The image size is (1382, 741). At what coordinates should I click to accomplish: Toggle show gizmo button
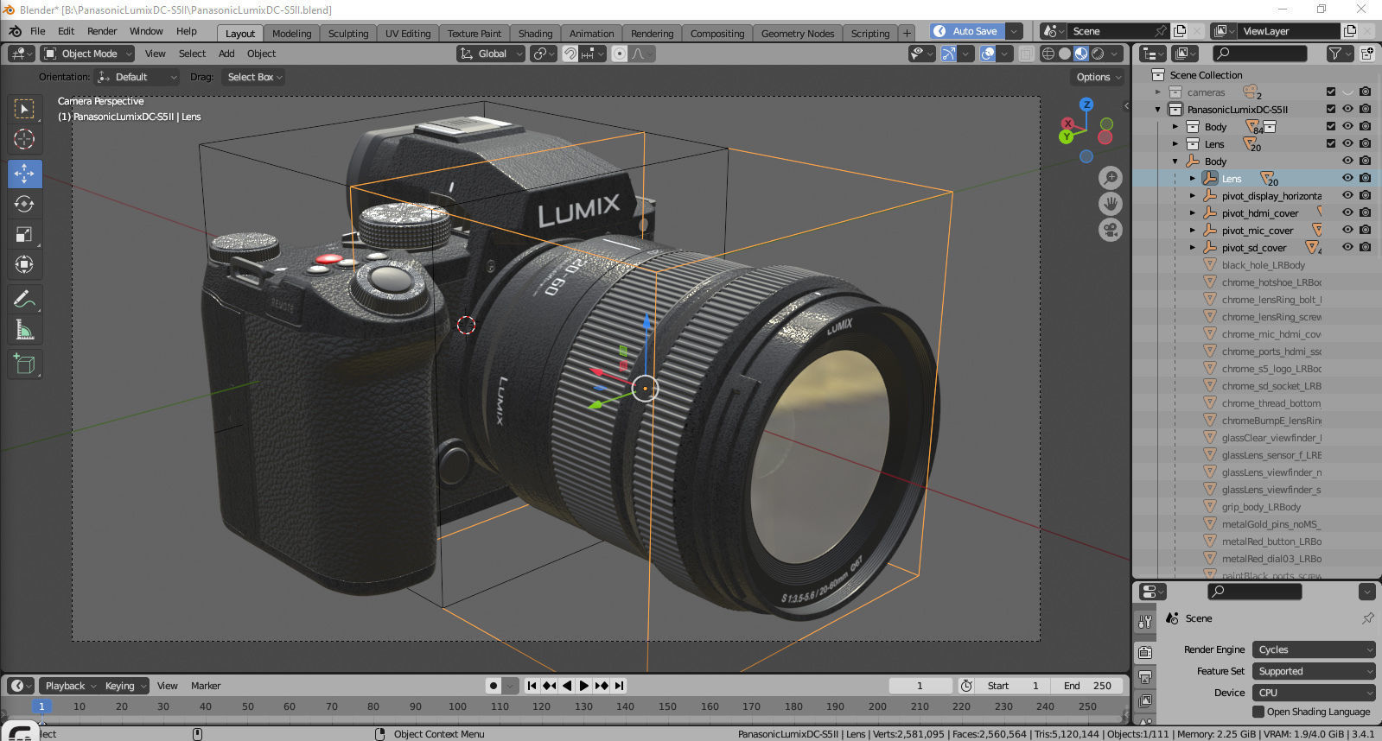(949, 54)
